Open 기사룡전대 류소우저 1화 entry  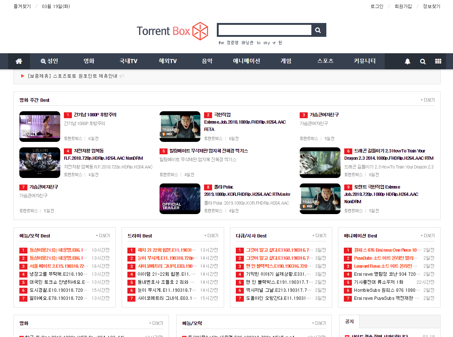[379, 282]
